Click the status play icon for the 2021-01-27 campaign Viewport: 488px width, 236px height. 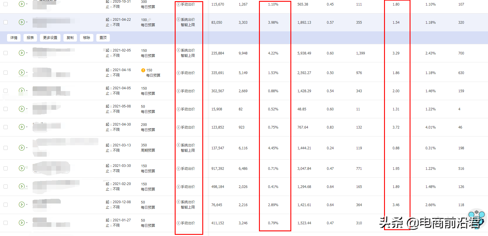click(x=21, y=223)
